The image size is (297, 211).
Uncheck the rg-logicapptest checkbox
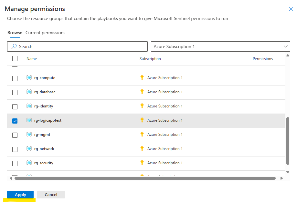click(x=15, y=121)
